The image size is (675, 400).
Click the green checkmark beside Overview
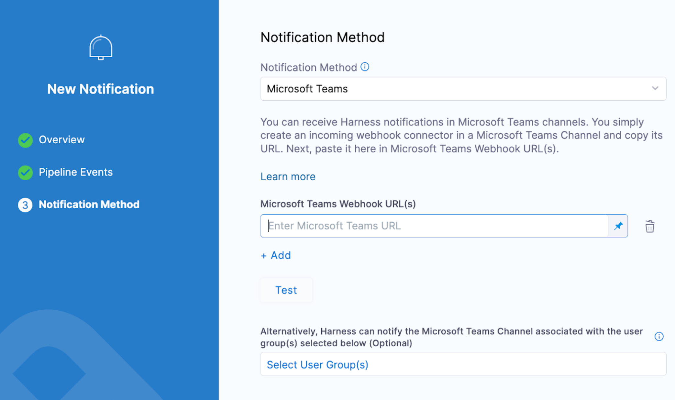click(25, 140)
